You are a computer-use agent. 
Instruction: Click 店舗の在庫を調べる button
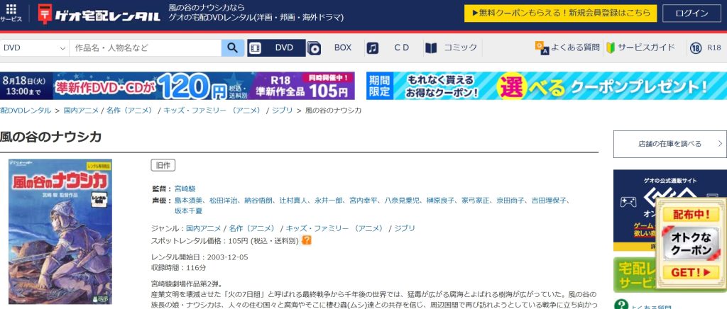click(x=670, y=144)
